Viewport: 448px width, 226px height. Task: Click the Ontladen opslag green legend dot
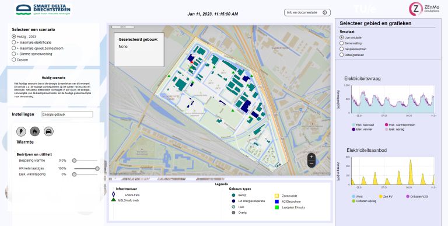point(353,201)
